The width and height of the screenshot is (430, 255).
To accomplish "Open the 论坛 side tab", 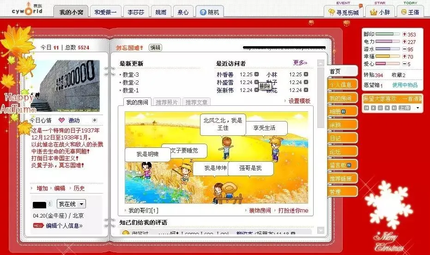I will [342, 152].
